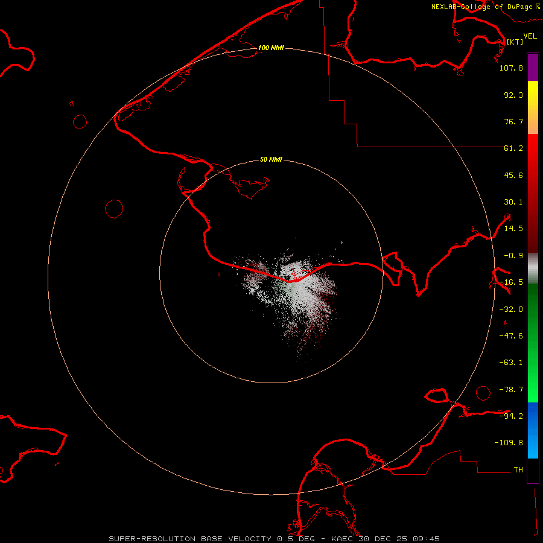Click the 50 NMI range ring label
This screenshot has width=543, height=543.
coord(271,160)
